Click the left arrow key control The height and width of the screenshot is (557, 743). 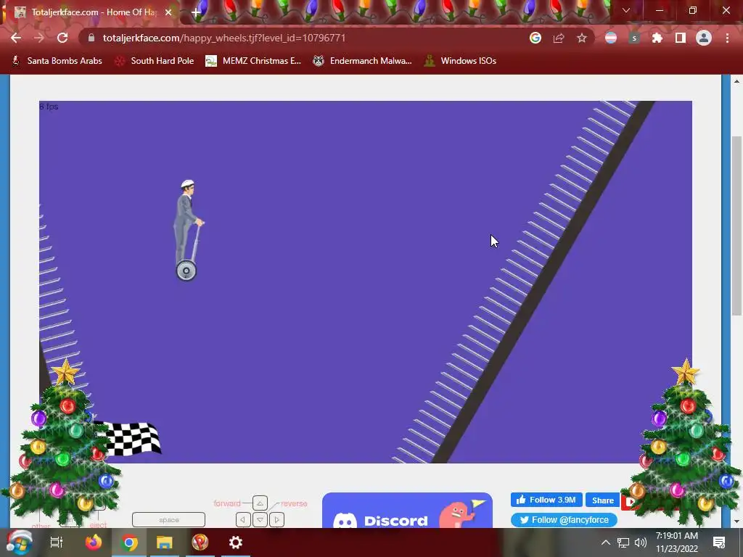pos(243,519)
